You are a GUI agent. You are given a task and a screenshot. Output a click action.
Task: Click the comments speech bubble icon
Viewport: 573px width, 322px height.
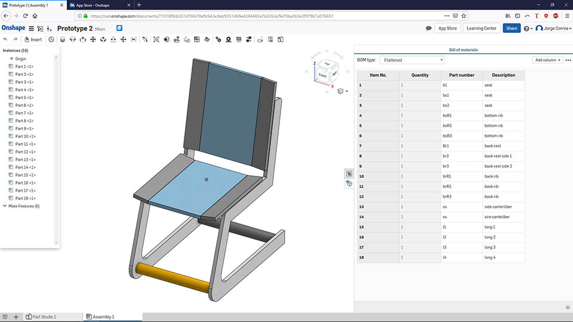pyautogui.click(x=429, y=28)
